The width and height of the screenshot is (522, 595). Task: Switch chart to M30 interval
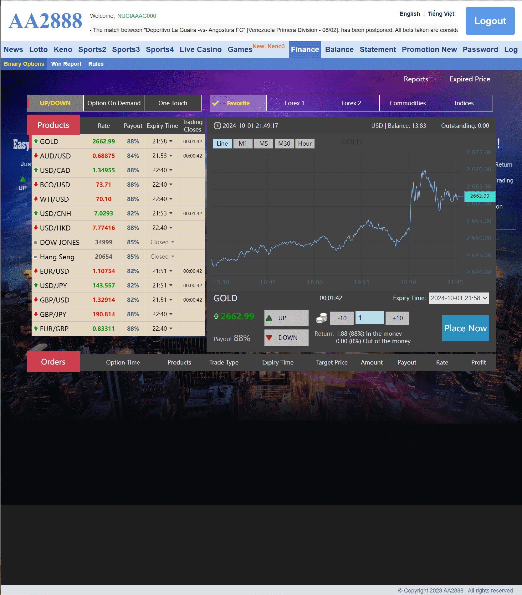284,143
